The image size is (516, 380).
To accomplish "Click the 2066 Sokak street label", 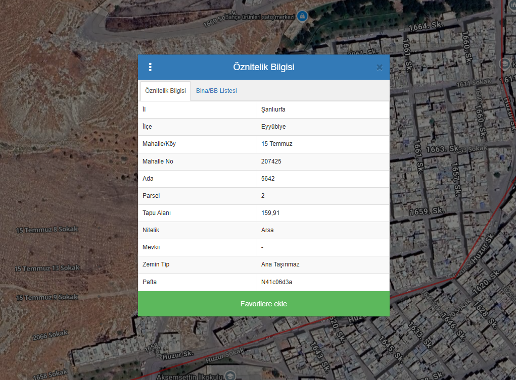I will [50, 335].
